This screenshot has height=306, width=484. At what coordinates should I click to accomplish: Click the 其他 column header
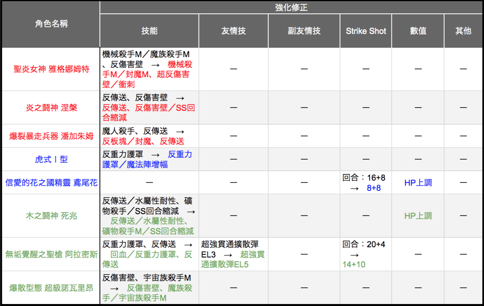tap(463, 31)
